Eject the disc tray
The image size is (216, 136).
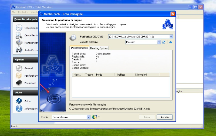click(171, 42)
